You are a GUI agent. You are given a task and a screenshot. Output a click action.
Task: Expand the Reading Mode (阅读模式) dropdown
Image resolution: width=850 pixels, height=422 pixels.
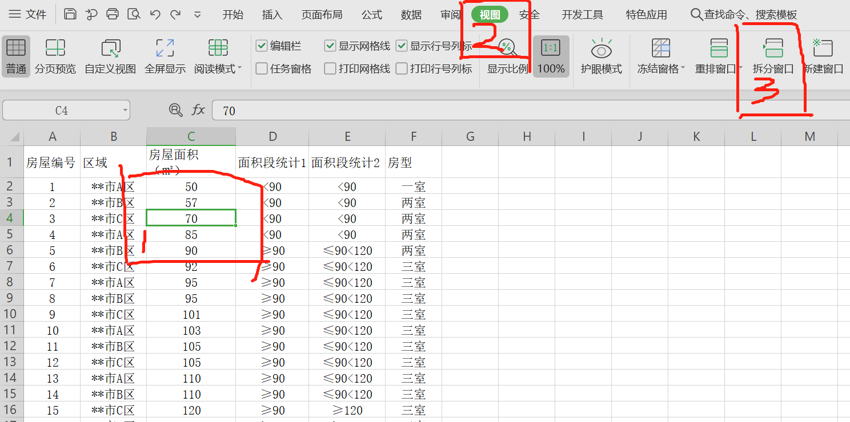(x=239, y=68)
